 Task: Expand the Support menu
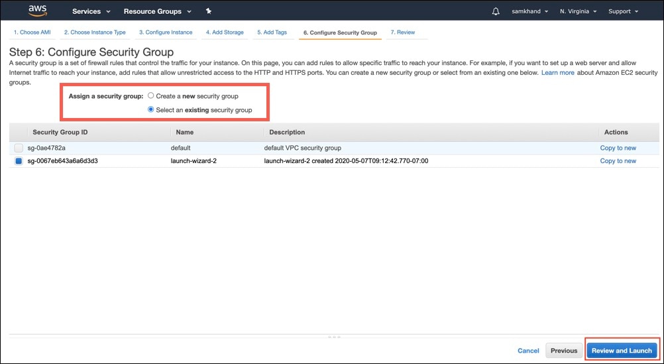pyautogui.click(x=623, y=11)
